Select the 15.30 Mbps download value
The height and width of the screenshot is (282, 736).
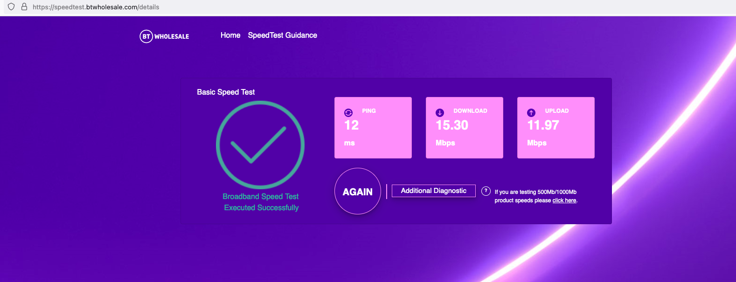click(452, 125)
